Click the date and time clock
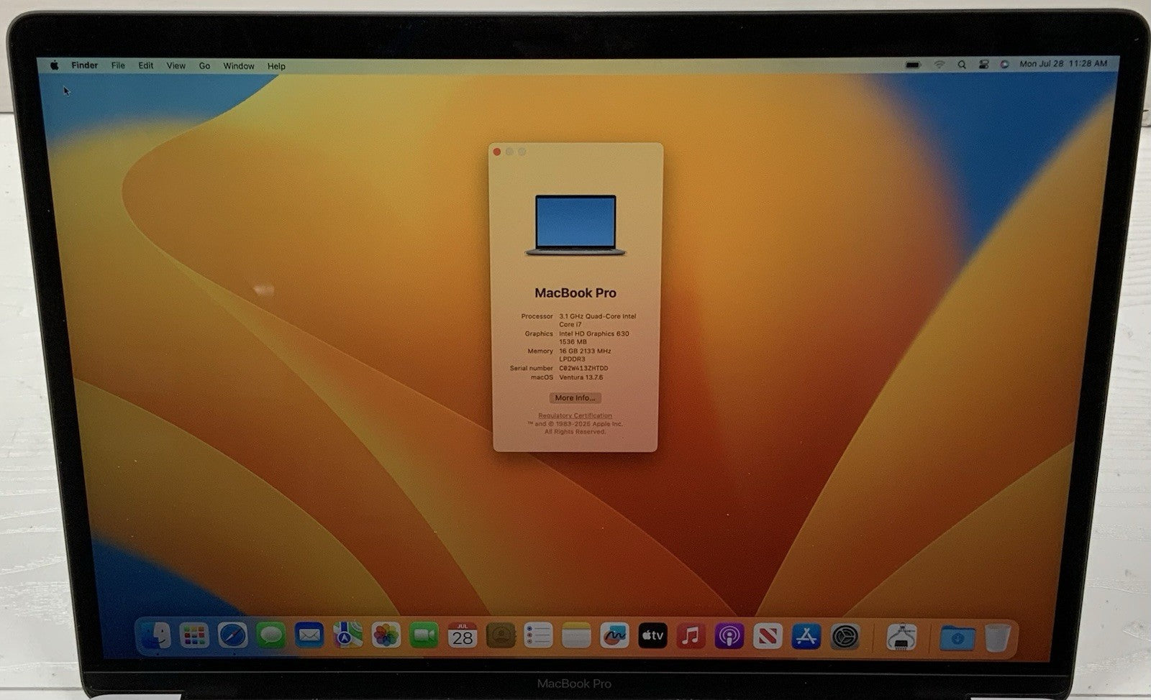The image size is (1151, 700). [1063, 64]
